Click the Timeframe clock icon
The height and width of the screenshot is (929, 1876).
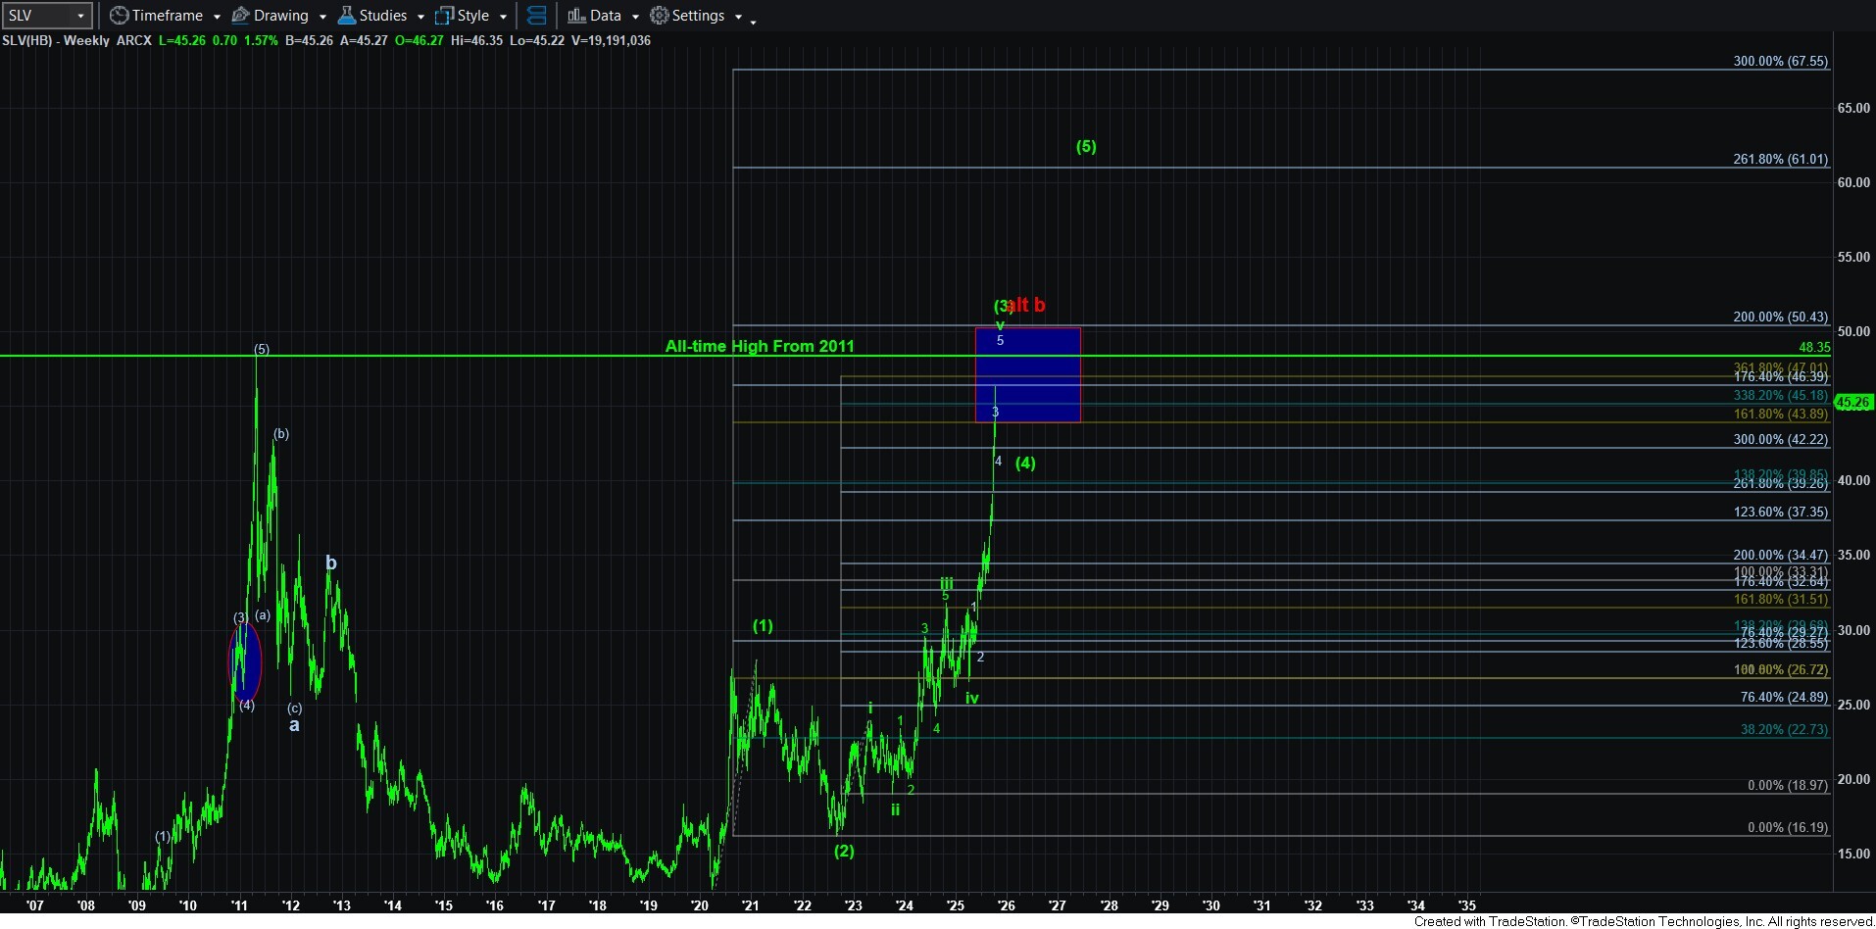[119, 16]
